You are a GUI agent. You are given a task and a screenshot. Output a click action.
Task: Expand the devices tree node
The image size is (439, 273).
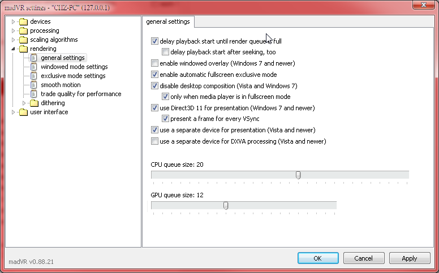14,21
